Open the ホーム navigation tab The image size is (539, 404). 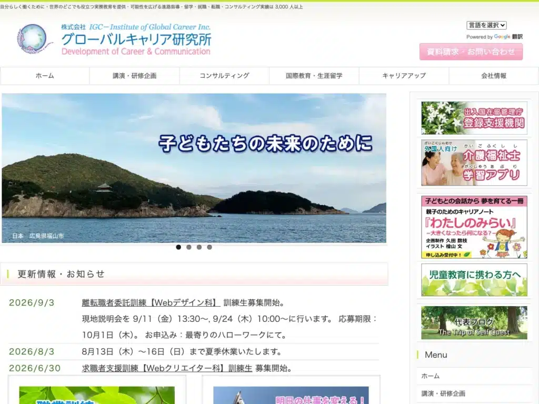pos(45,76)
